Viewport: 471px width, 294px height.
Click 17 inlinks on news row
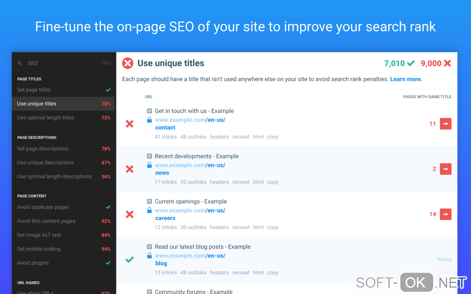click(165, 182)
